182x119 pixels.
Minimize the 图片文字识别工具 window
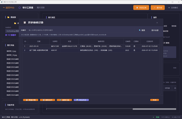[x=166, y=2]
